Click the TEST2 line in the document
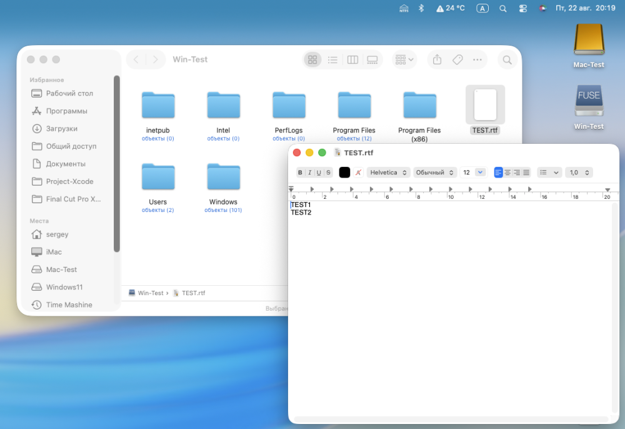Image resolution: width=625 pixels, height=429 pixels. coord(301,213)
